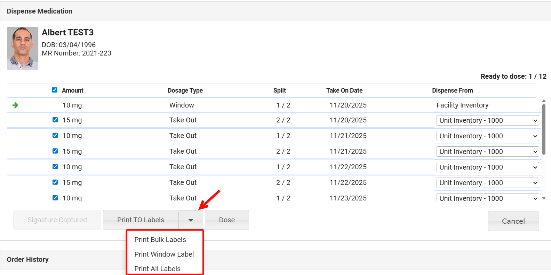This screenshot has width=551, height=275.
Task: Click the Print TO Labels button
Action: [x=141, y=220]
